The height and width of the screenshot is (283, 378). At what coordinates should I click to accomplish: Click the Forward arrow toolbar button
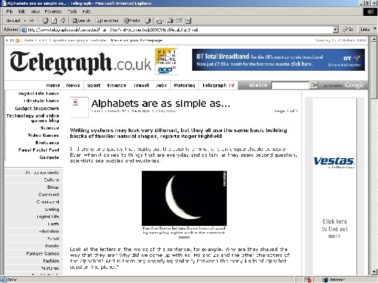(31, 20)
